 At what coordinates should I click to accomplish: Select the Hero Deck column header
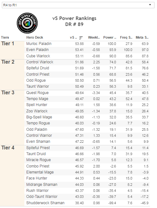[x=35, y=38]
